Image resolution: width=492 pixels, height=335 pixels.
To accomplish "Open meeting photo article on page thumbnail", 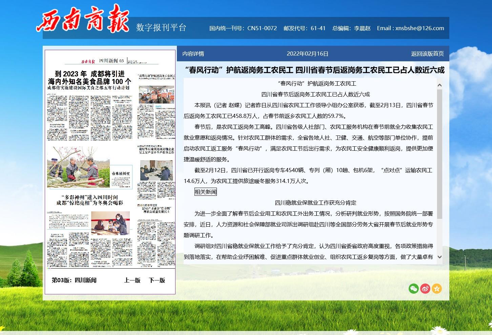I will (x=156, y=170).
